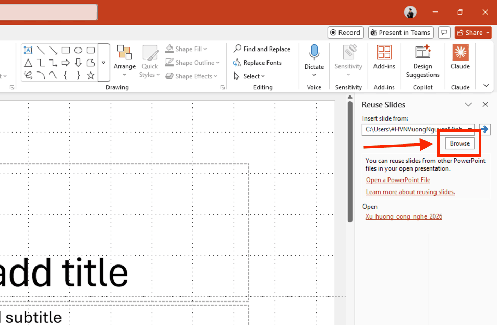The image size is (497, 325).
Task: Click the slide title placeholder text
Action: click(x=64, y=273)
